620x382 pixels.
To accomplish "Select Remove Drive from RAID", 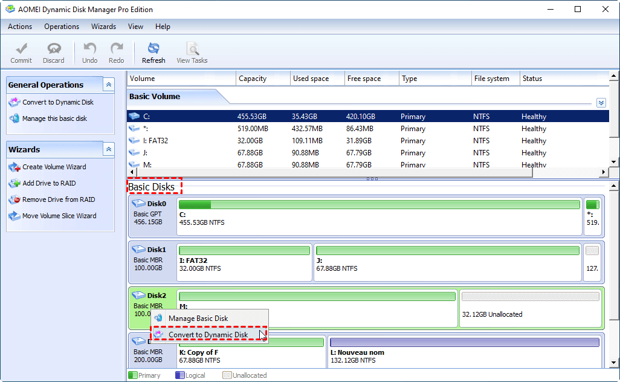I will pos(59,199).
